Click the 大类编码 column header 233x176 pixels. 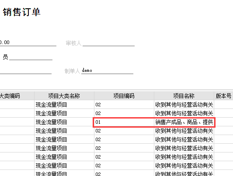coord(17,96)
